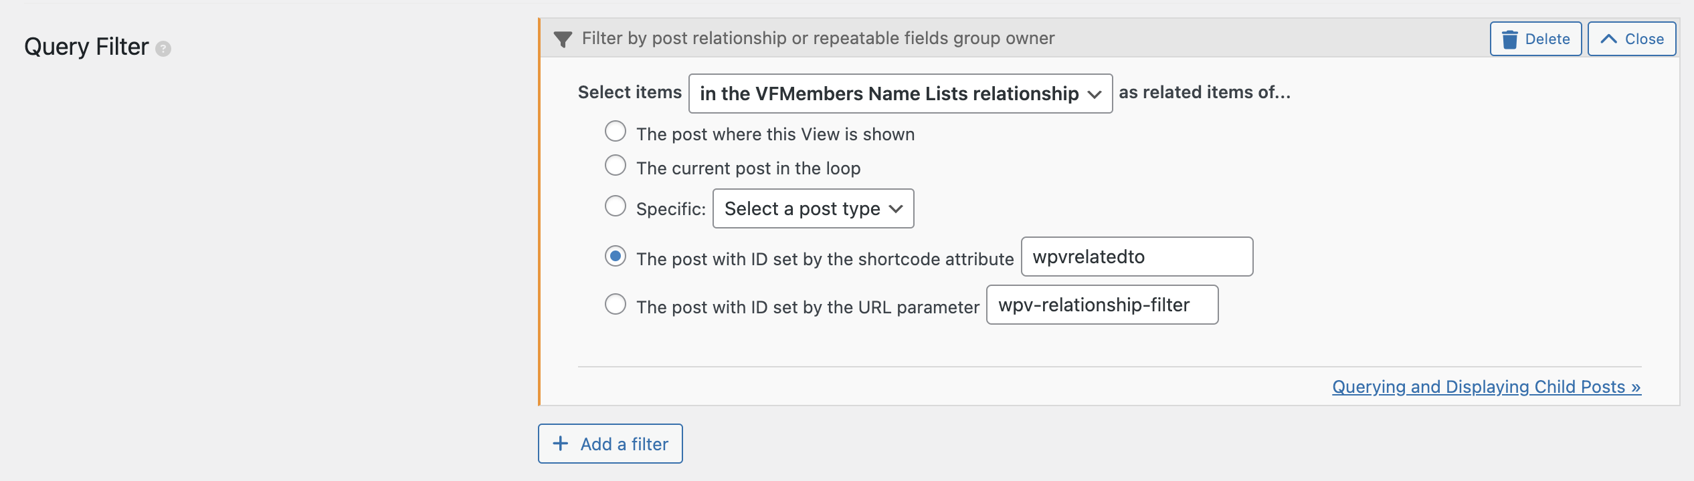Select 'post with ID set by URL parameter'
Image resolution: width=1694 pixels, height=481 pixels.
(616, 304)
